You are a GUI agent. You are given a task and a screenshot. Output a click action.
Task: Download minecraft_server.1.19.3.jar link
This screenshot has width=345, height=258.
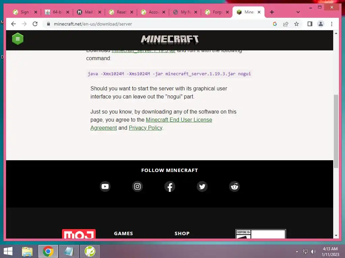pyautogui.click(x=144, y=51)
